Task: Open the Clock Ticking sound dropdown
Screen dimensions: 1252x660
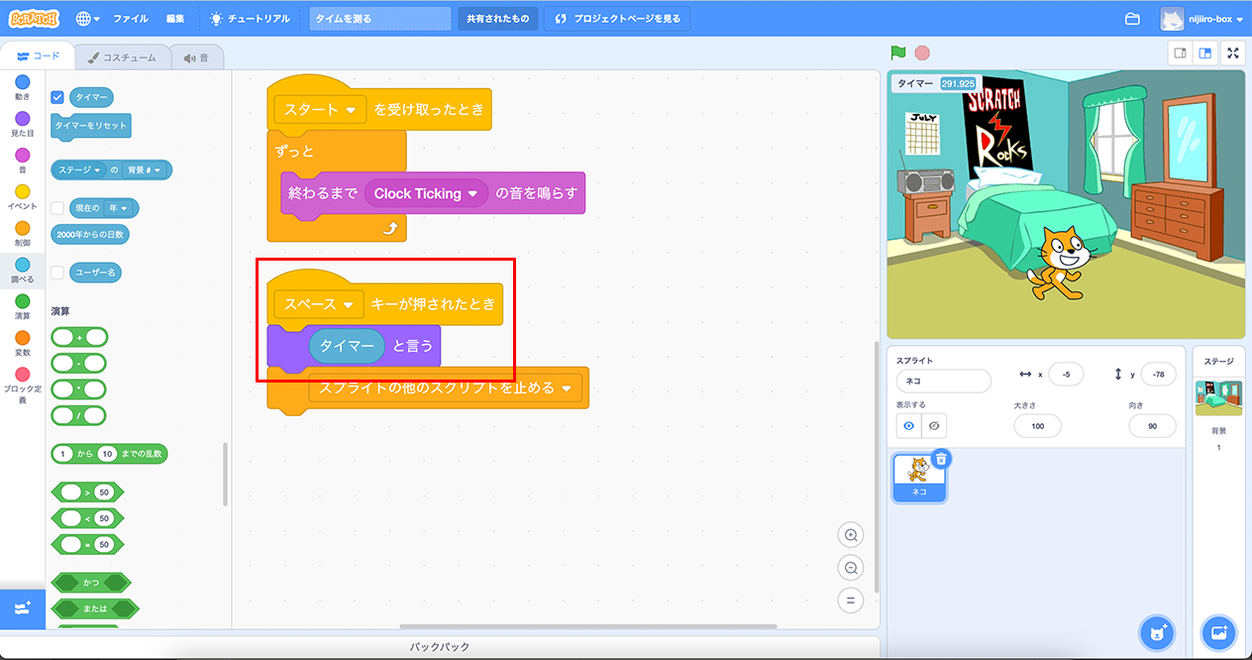Action: click(472, 193)
